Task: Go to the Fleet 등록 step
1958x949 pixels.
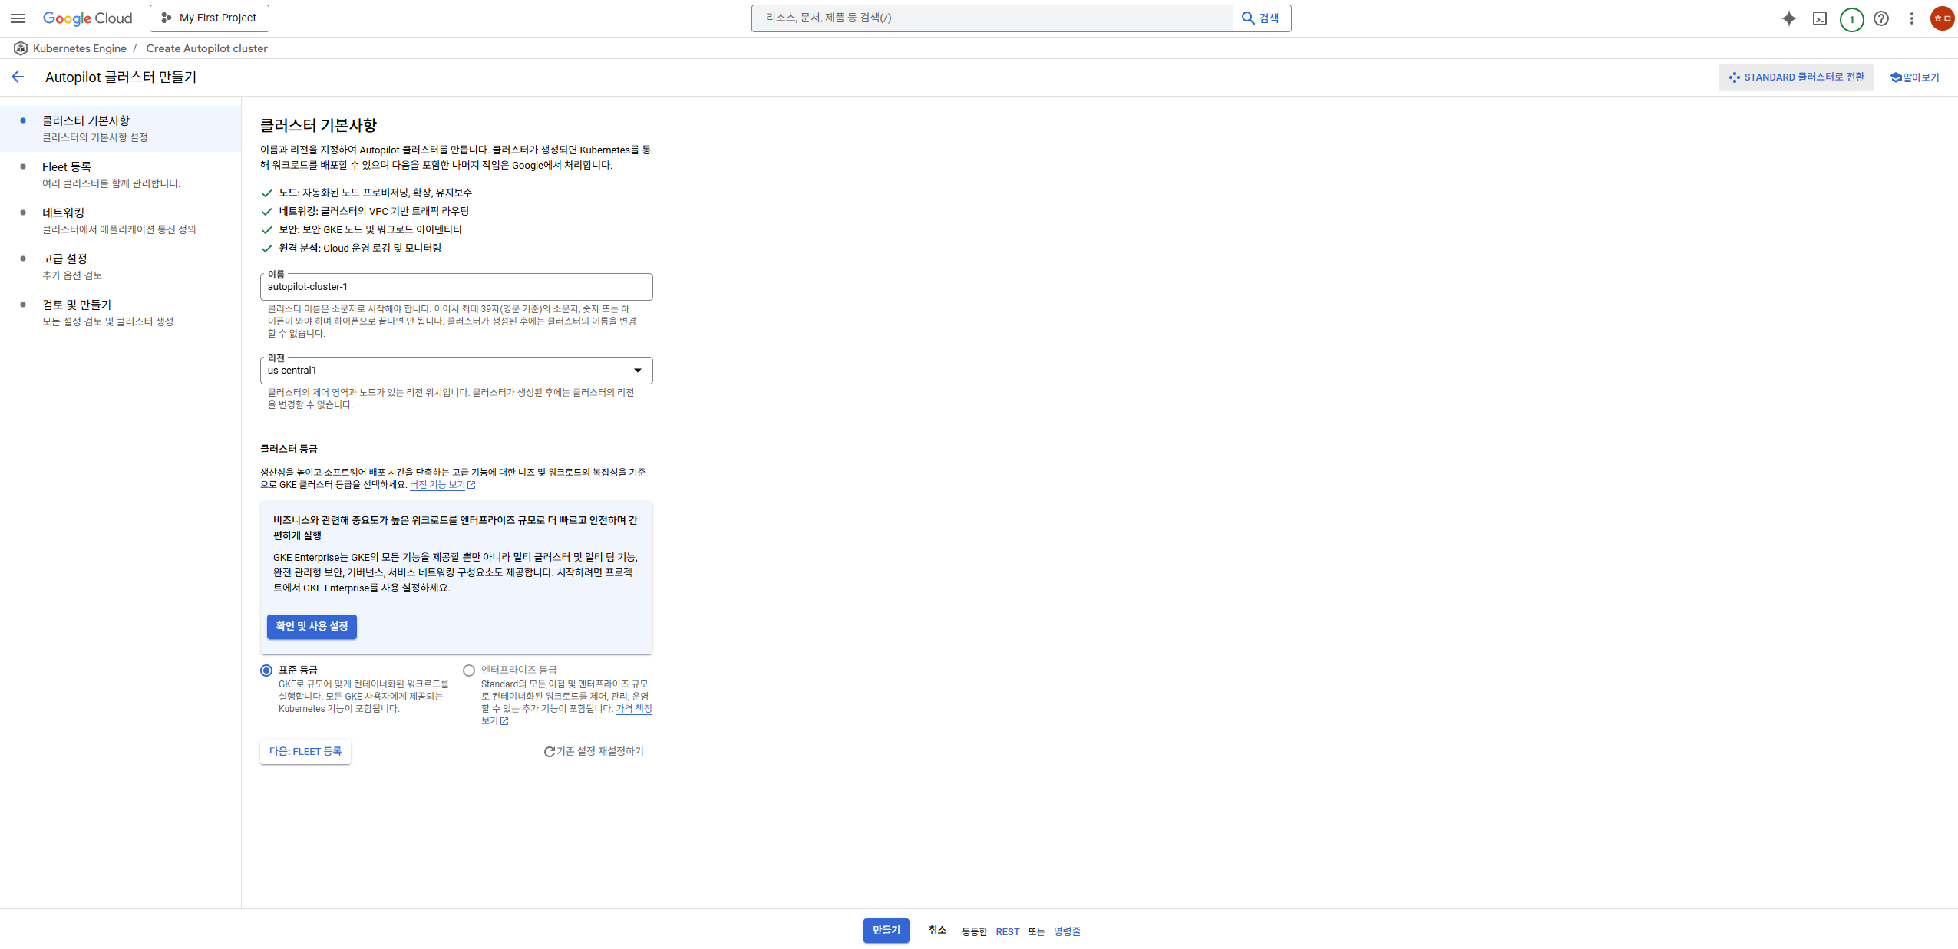Action: pos(67,167)
